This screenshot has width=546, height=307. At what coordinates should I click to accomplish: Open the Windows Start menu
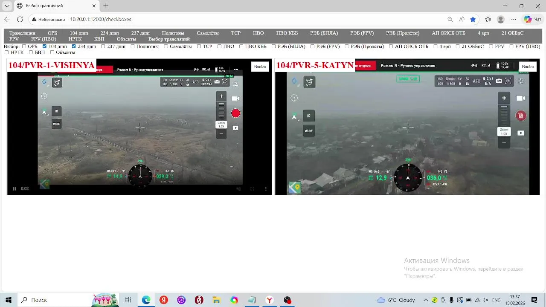[8, 300]
